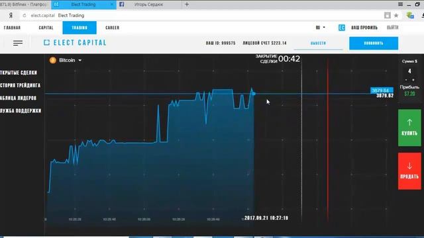Viewport: 424px width, 238px height.
Task: Open a new browser tab
Action: (x=187, y=5)
